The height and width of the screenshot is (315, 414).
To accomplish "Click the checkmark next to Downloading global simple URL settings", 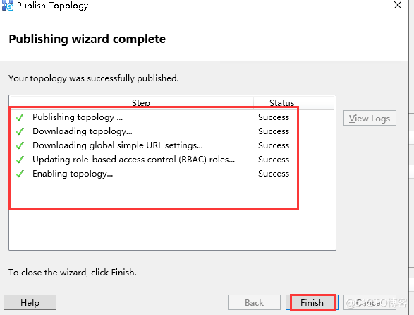I will coord(20,145).
